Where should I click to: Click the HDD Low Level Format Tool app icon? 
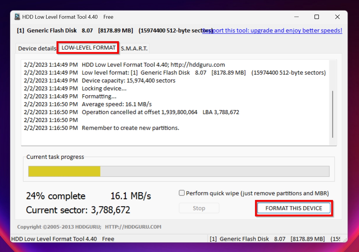(x=17, y=17)
